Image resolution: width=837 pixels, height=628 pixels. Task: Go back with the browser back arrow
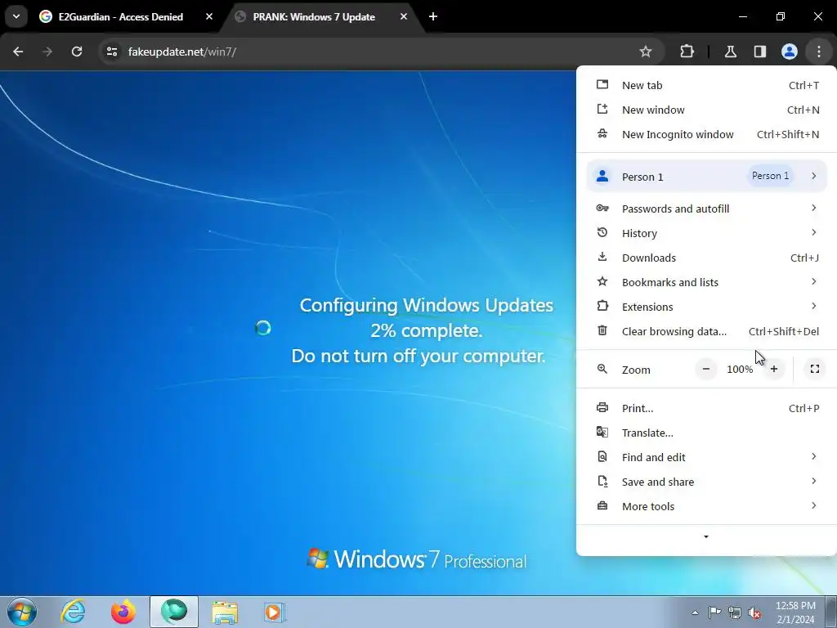(18, 52)
